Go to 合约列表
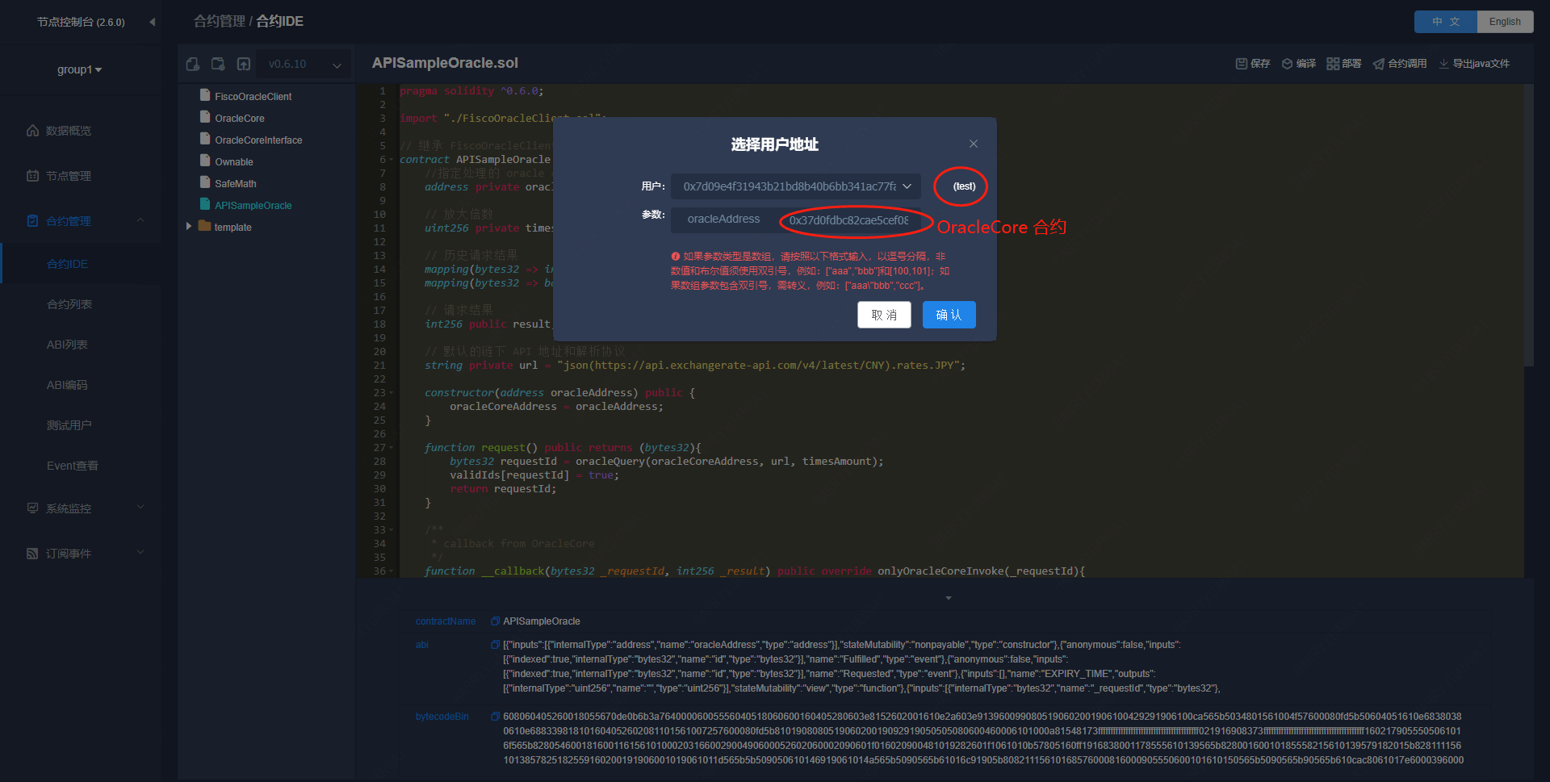The height and width of the screenshot is (782, 1550). coord(69,304)
